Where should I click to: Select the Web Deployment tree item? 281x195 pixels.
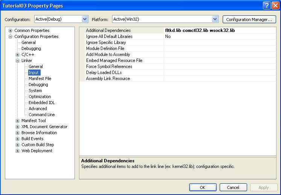click(37, 151)
